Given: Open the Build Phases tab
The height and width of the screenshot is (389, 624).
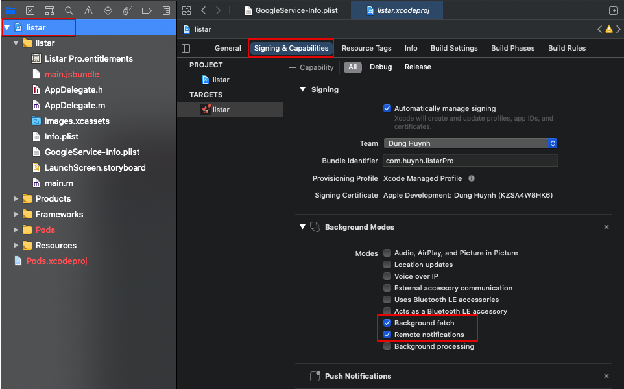Looking at the screenshot, I should [512, 48].
